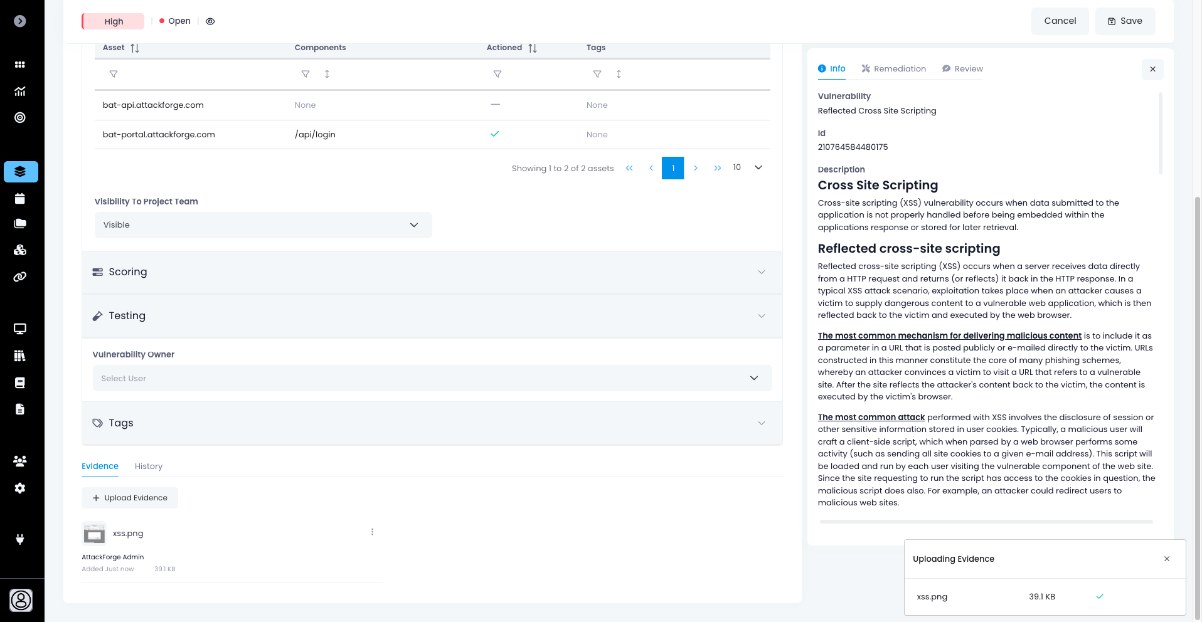Expand the Scoring section
Viewport: 1202px width, 622px height.
coord(432,272)
